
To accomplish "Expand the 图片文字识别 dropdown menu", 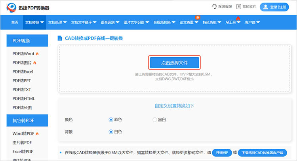I will (136, 22).
